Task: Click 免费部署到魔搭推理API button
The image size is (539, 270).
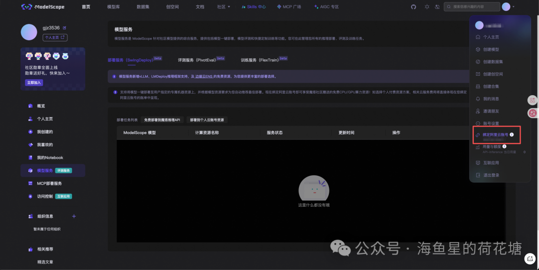Action: click(x=162, y=120)
